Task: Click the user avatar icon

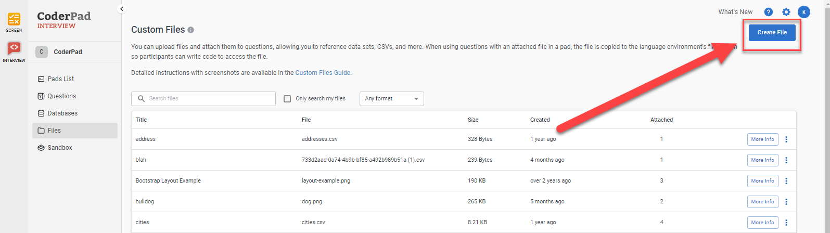Action: pyautogui.click(x=803, y=12)
